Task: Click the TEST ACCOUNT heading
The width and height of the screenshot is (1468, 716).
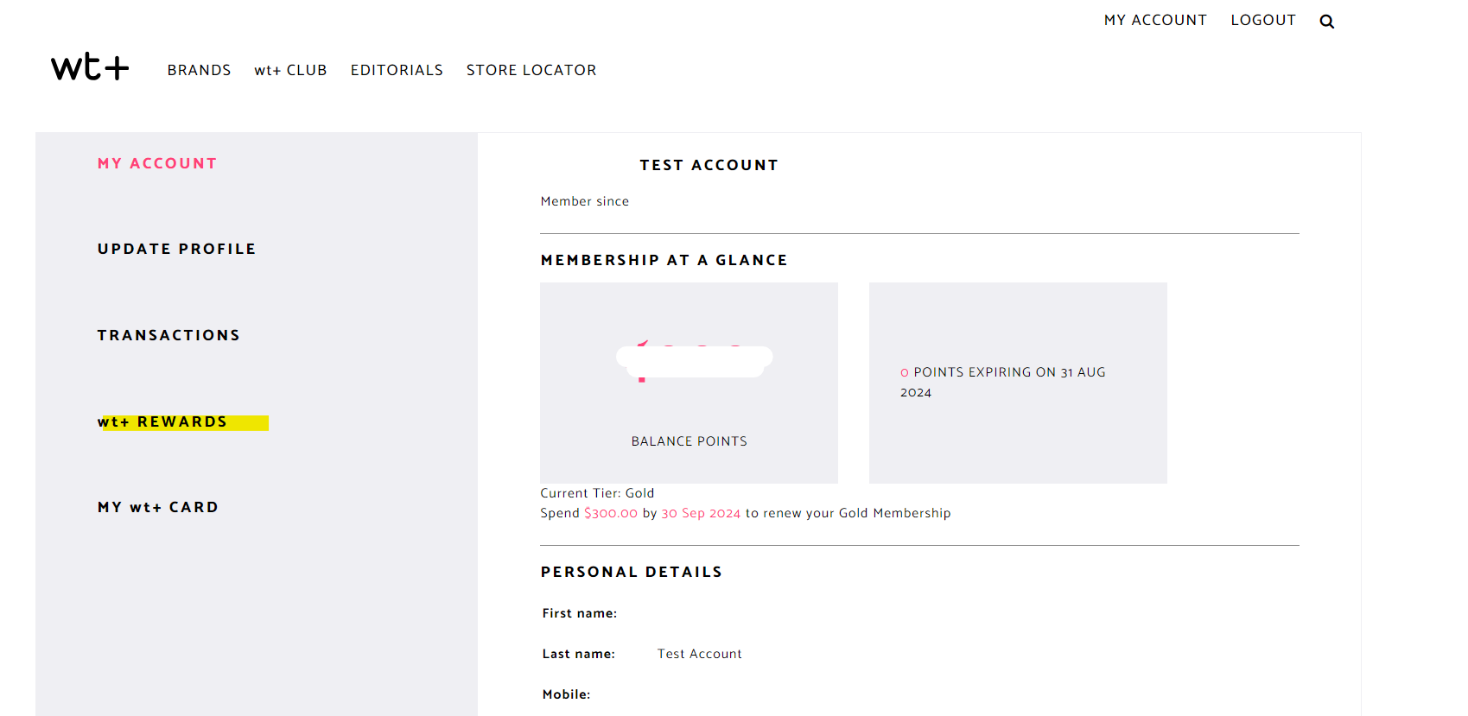Action: [709, 165]
